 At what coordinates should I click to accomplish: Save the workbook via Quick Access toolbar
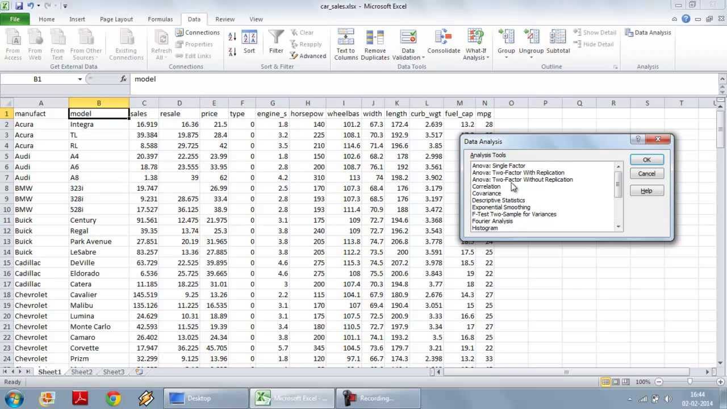click(19, 6)
